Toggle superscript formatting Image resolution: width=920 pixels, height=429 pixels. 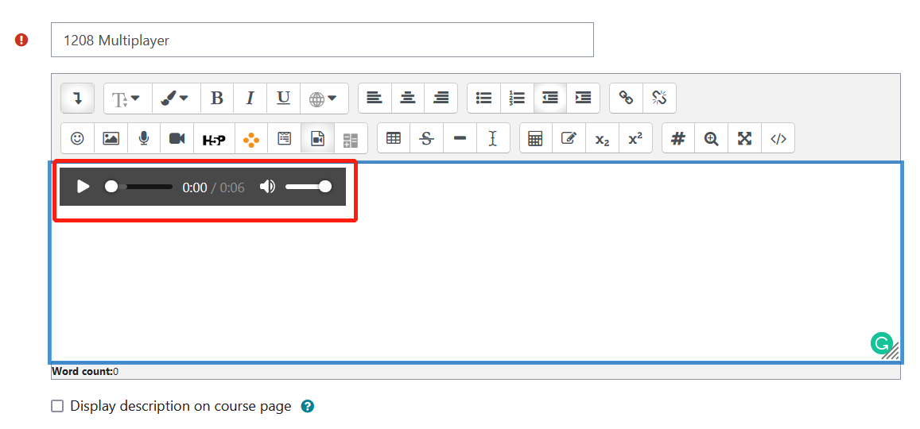coord(635,138)
